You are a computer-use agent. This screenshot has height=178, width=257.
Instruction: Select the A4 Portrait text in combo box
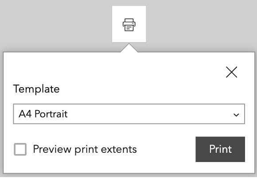click(x=43, y=114)
